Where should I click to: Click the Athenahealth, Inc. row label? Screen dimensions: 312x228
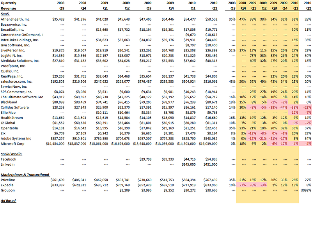[16, 19]
